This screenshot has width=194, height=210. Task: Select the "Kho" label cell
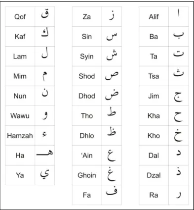coord(154,135)
